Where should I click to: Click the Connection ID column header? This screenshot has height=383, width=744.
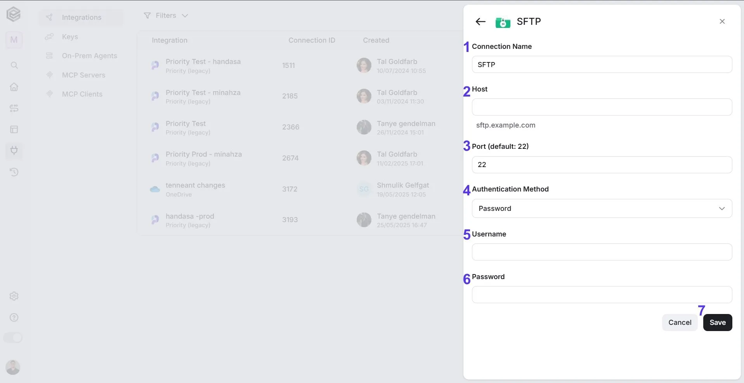[312, 40]
